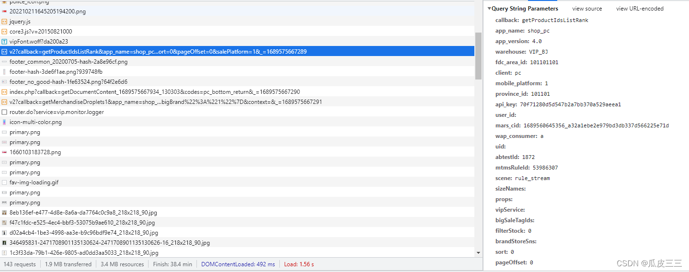This screenshot has height=272, width=689.
Task: Select the fav-img-loading.gif request
Action: pyautogui.click(x=237, y=182)
